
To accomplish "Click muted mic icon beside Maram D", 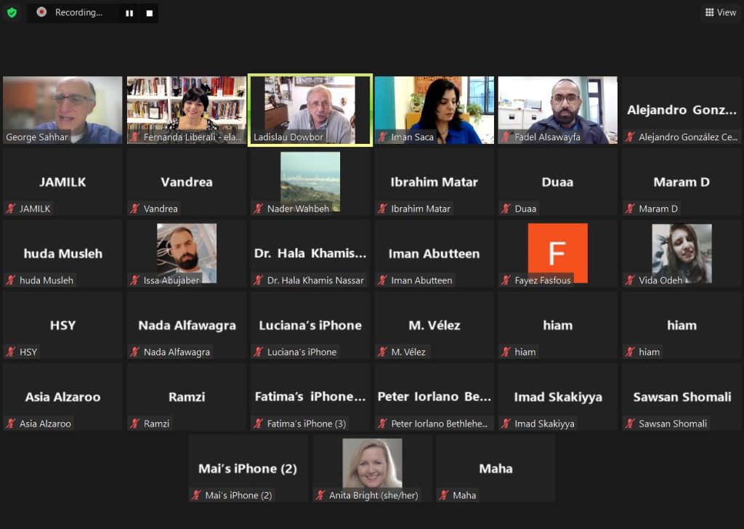I will (630, 209).
